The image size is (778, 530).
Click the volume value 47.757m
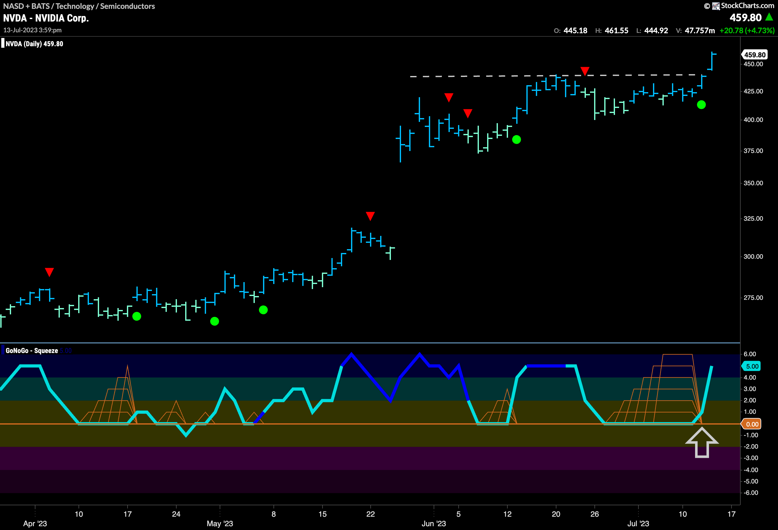[x=700, y=30]
